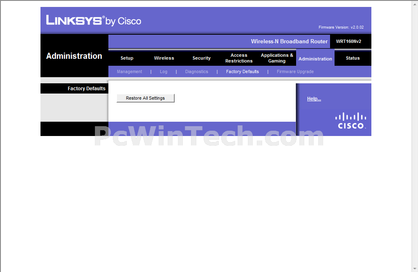View the Status tab
Image resolution: width=418 pixels, height=272 pixels.
tap(353, 58)
